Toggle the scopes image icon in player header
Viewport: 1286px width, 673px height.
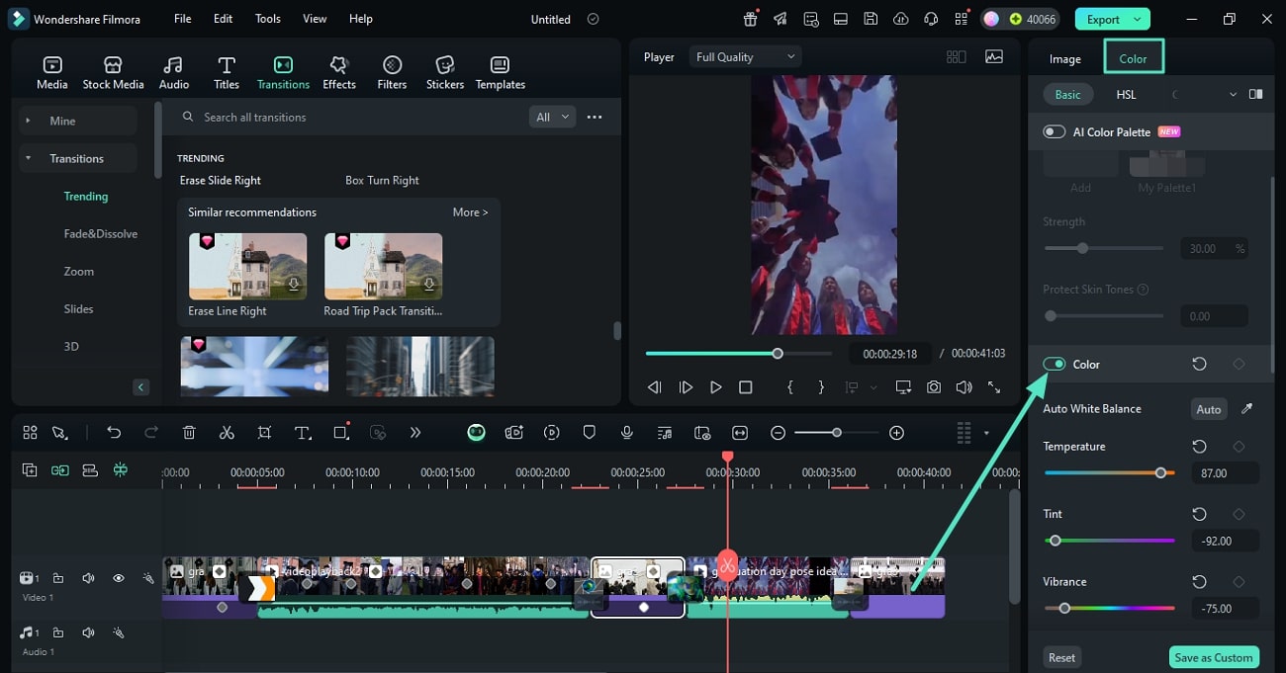click(994, 57)
